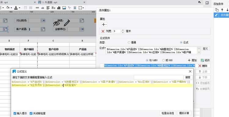Click the hidden eye-slash icon on parameter pane
Screen dimensions: 229x117
tap(56, 23)
